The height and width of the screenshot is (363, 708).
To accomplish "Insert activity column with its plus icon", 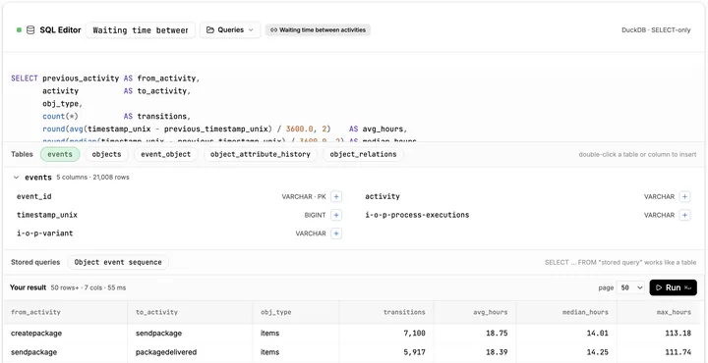I will click(685, 197).
